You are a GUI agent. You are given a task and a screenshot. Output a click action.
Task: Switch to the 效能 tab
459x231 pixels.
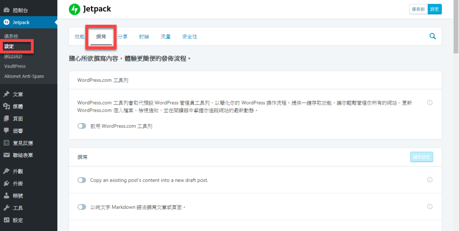[x=80, y=37]
